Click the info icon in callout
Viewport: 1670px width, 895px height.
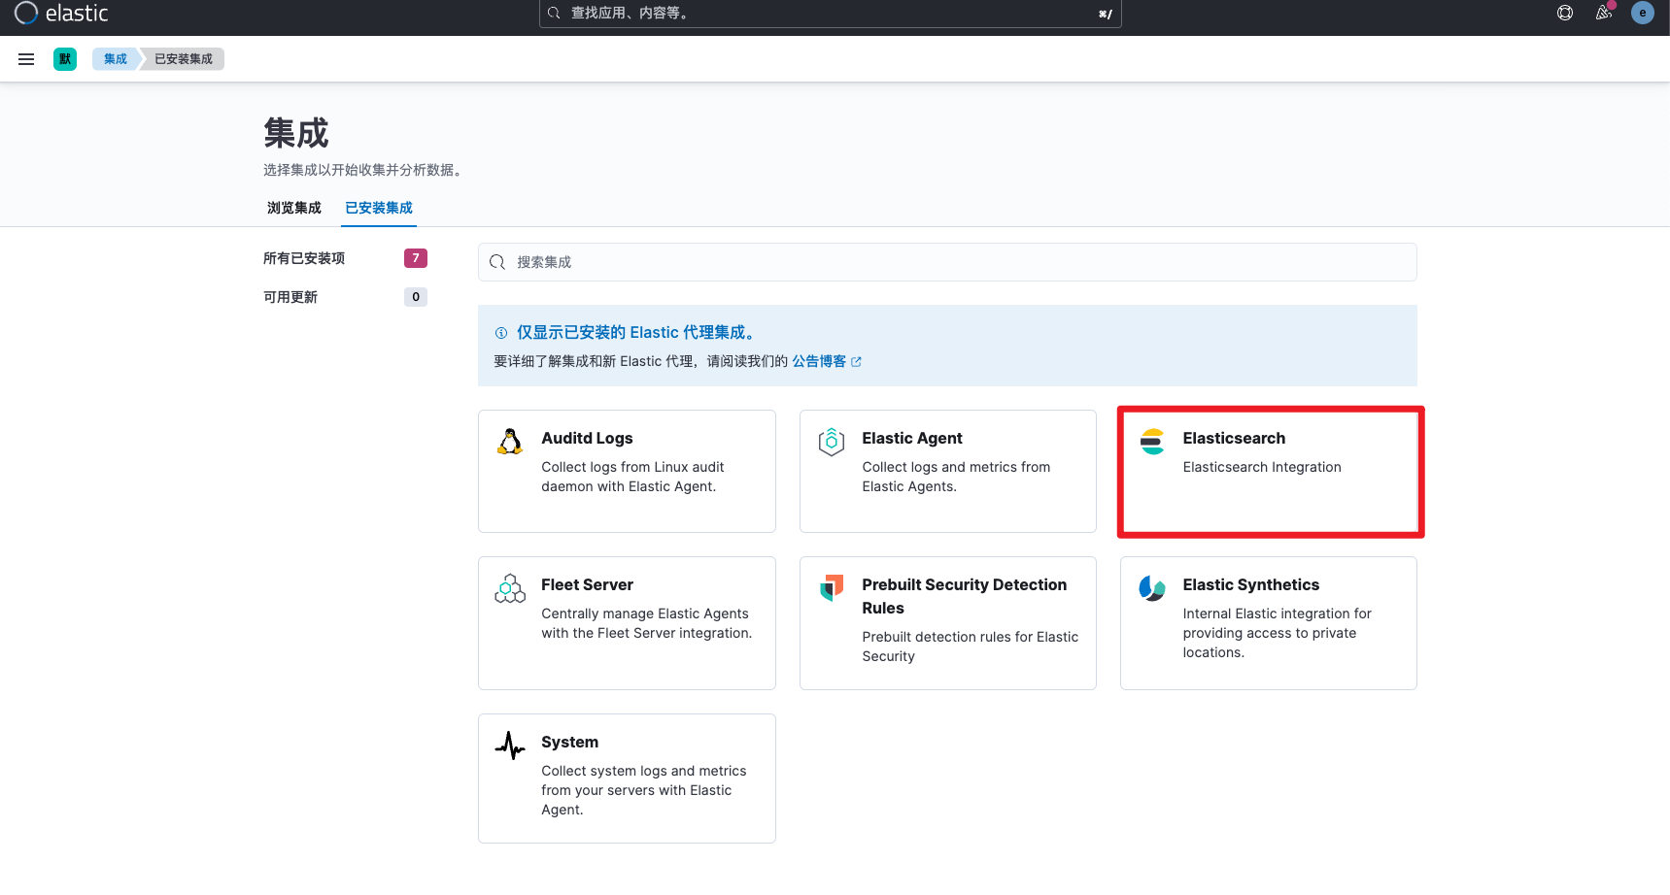[501, 333]
